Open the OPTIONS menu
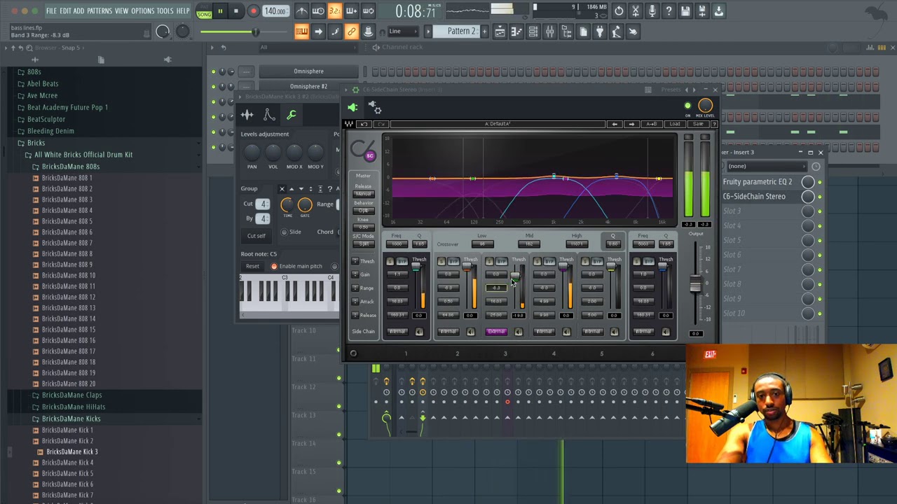 [142, 11]
